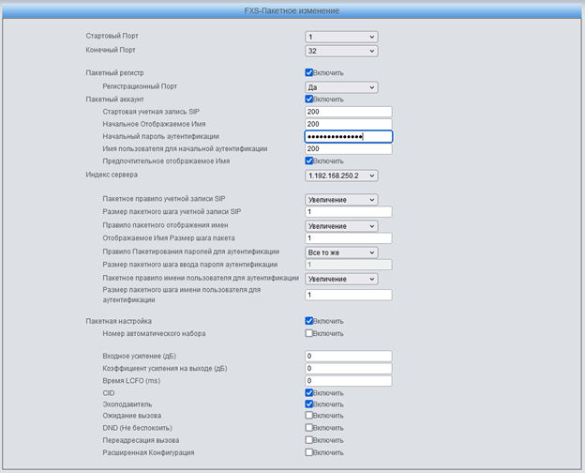The height and width of the screenshot is (473, 585).
Task: Click the Стартовая учетная запись SIP field
Action: coord(349,112)
